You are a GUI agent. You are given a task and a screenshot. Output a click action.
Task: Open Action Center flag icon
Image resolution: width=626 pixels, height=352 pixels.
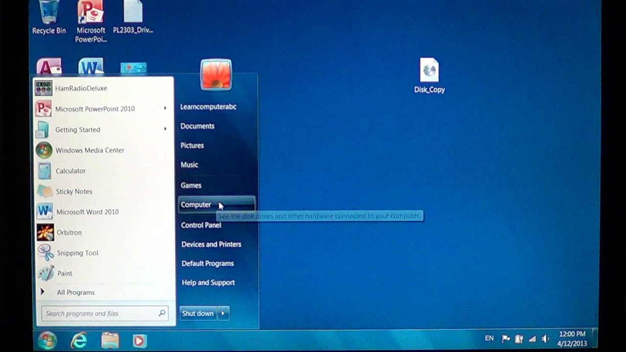pyautogui.click(x=506, y=339)
